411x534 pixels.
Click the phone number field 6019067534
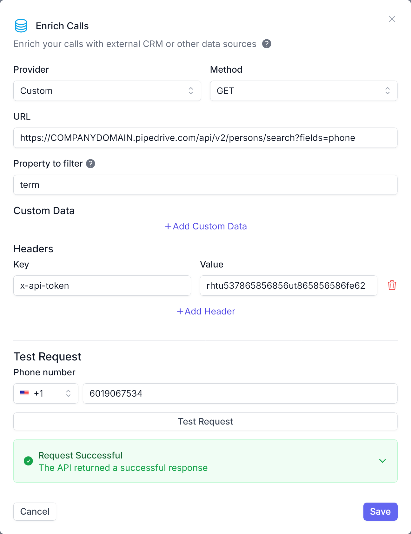[240, 393]
